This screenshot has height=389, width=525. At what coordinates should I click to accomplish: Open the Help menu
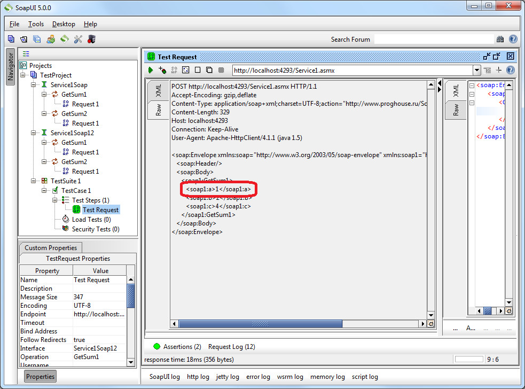90,24
